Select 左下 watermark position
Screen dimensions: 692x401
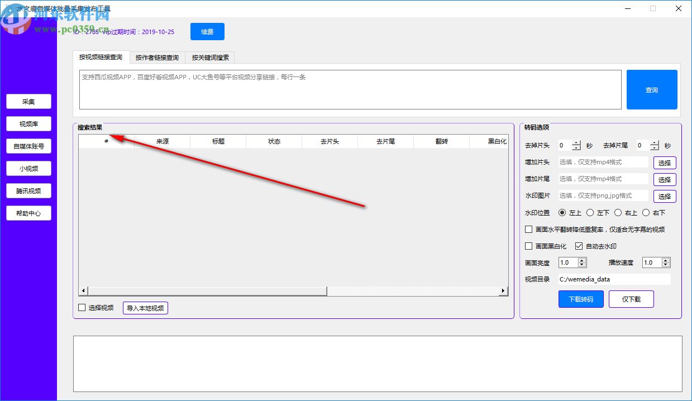pyautogui.click(x=590, y=213)
